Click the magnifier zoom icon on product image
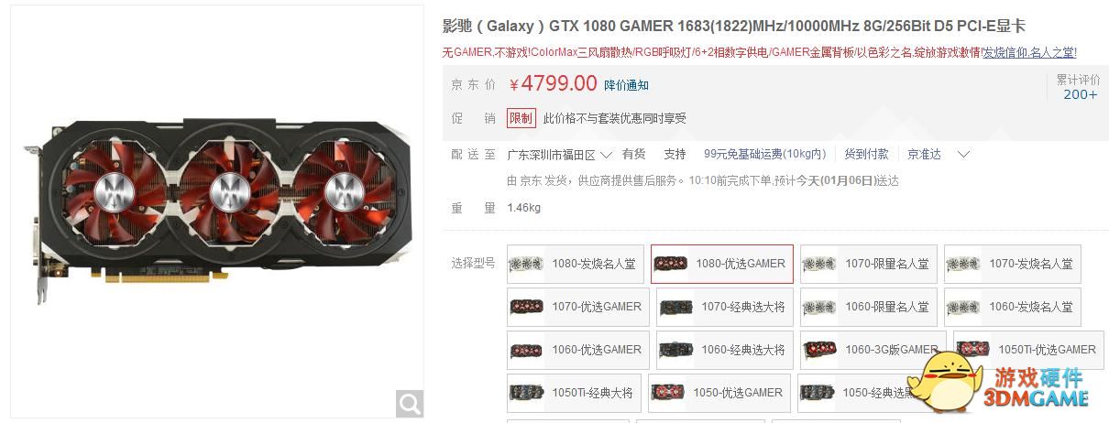The height and width of the screenshot is (423, 1109). 409,403
